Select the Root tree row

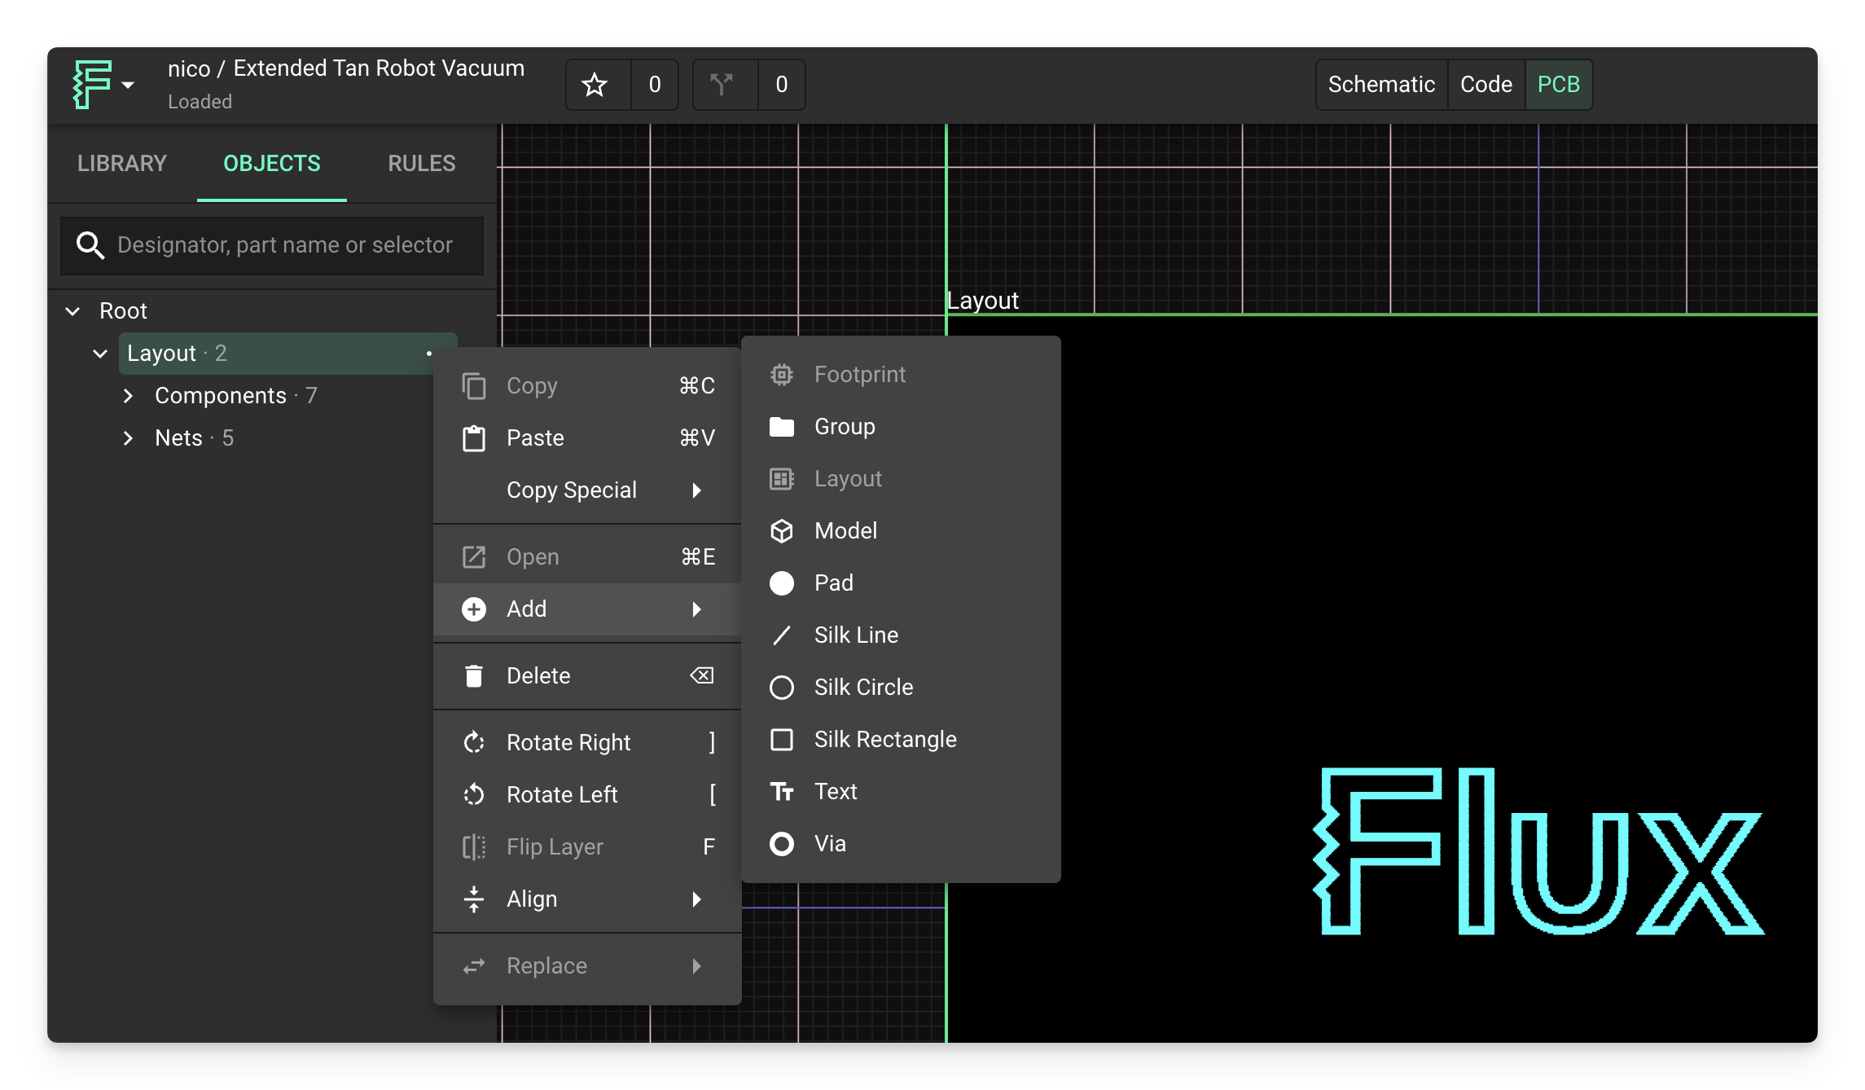point(272,311)
